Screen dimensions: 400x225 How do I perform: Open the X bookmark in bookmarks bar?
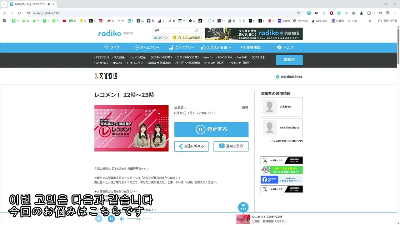coord(92,21)
